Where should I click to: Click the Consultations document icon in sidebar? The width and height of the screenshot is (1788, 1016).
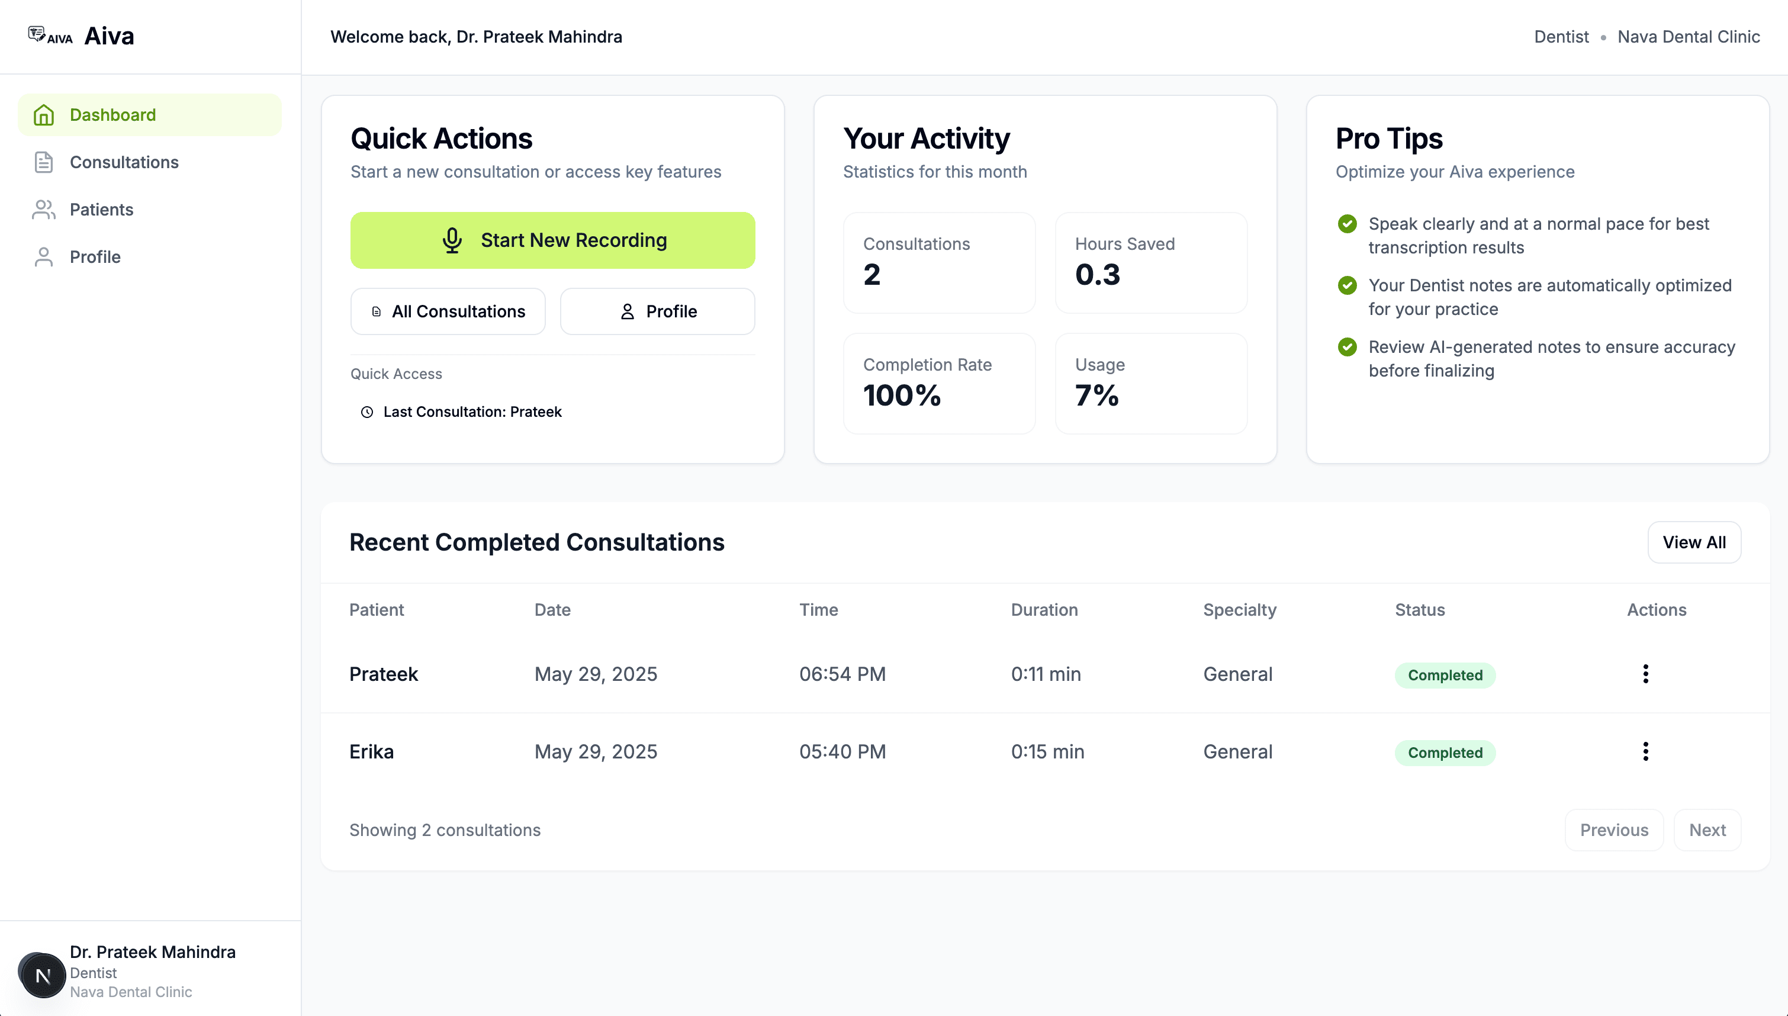(x=44, y=163)
